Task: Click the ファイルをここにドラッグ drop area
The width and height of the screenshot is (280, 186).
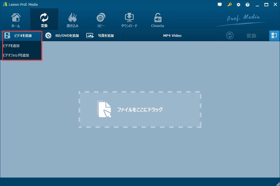Action: click(140, 109)
